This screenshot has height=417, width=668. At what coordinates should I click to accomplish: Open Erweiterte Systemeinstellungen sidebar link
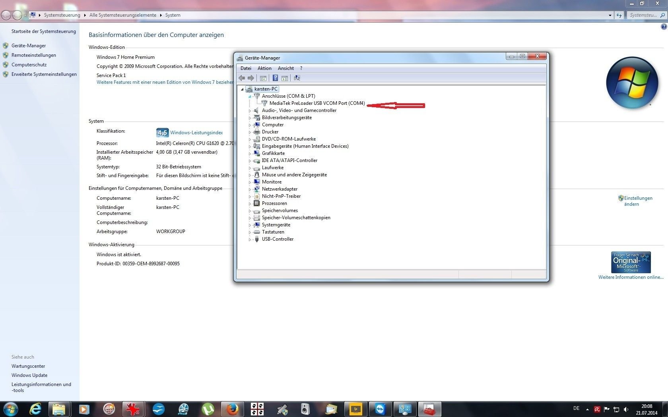[44, 74]
